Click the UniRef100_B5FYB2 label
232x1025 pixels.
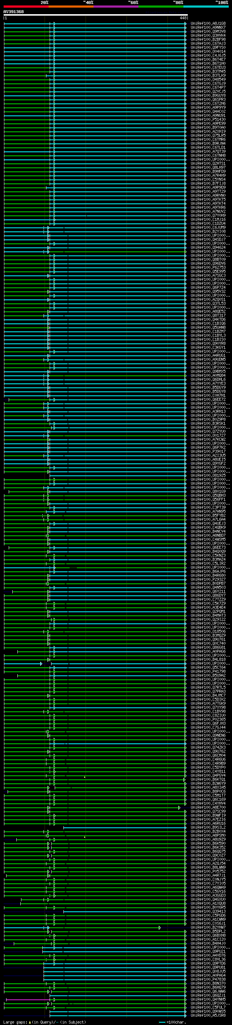point(208,515)
